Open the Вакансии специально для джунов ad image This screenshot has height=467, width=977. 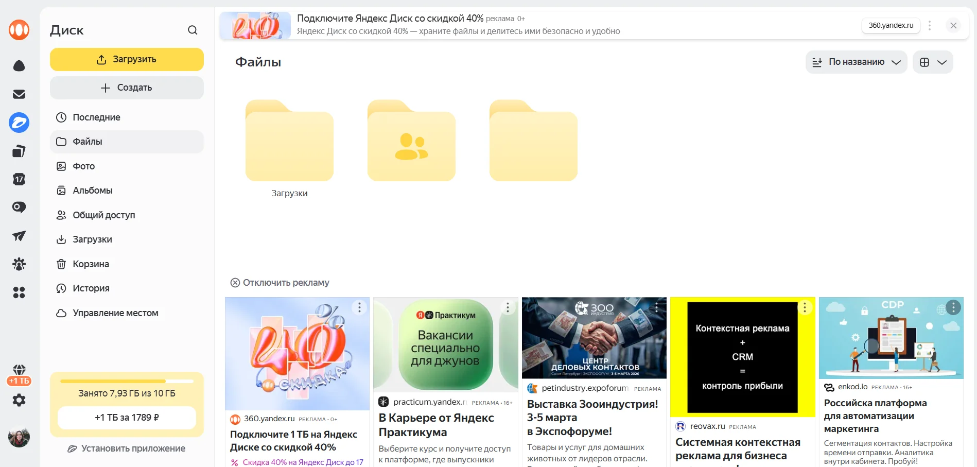445,344
